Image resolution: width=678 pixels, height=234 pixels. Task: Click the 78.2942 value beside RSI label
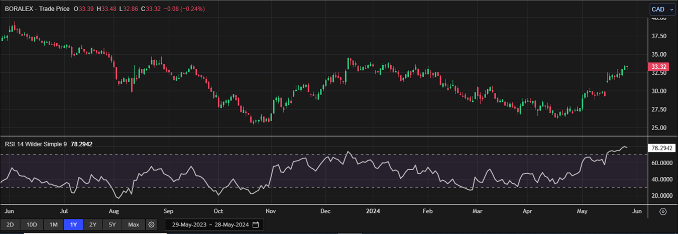tap(81, 144)
